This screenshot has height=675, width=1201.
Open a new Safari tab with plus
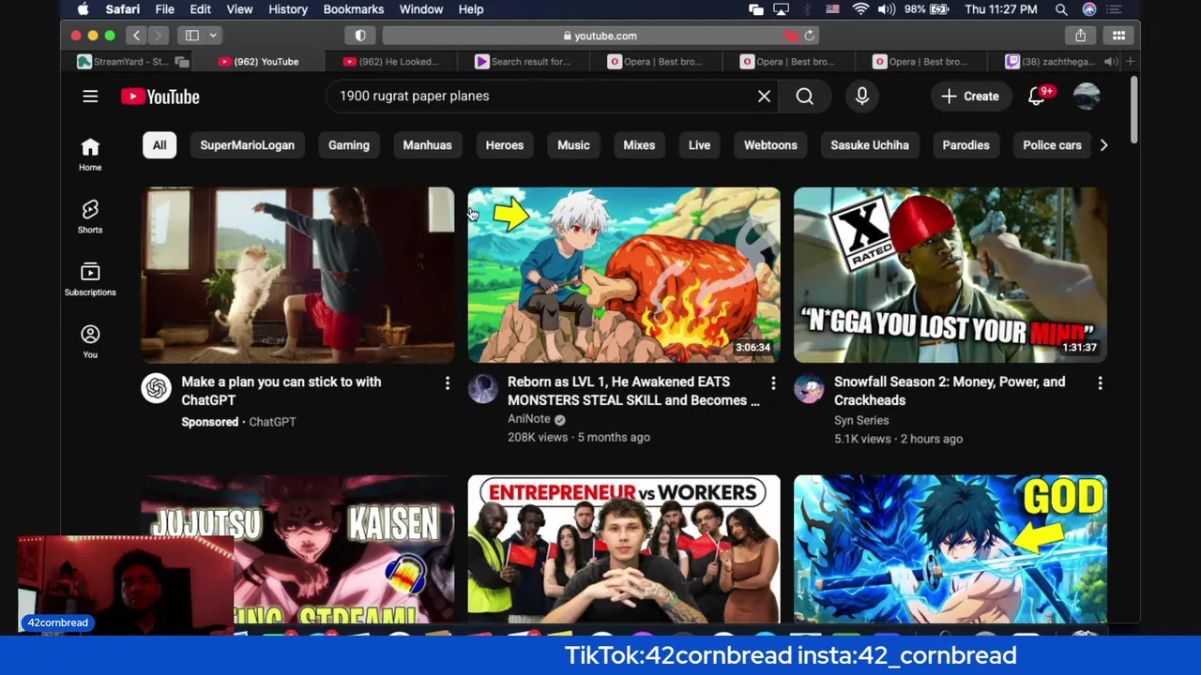click(1130, 62)
